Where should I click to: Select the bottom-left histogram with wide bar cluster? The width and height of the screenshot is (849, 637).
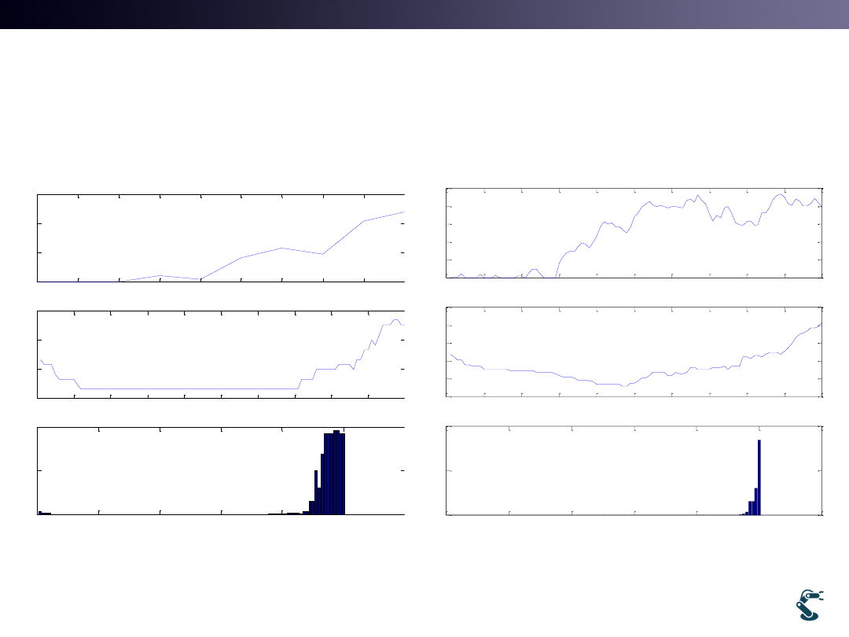pyautogui.click(x=221, y=472)
